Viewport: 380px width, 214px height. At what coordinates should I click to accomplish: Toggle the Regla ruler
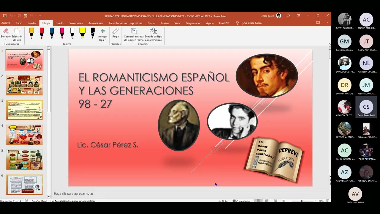click(x=115, y=33)
